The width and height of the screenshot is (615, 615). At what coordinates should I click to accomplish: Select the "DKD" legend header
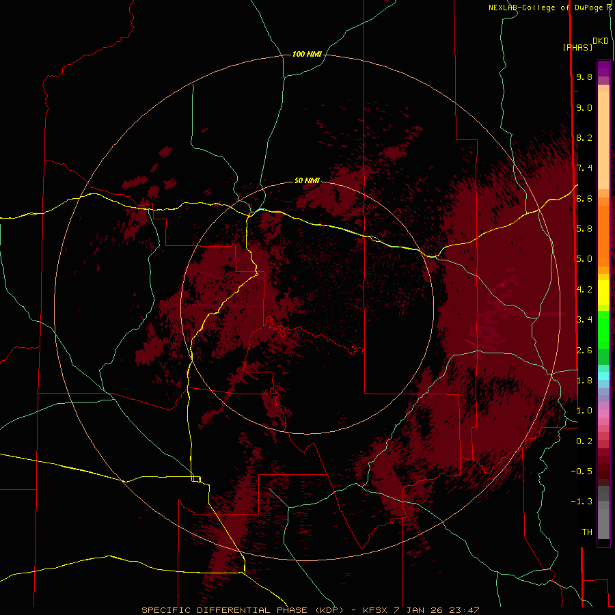click(601, 41)
